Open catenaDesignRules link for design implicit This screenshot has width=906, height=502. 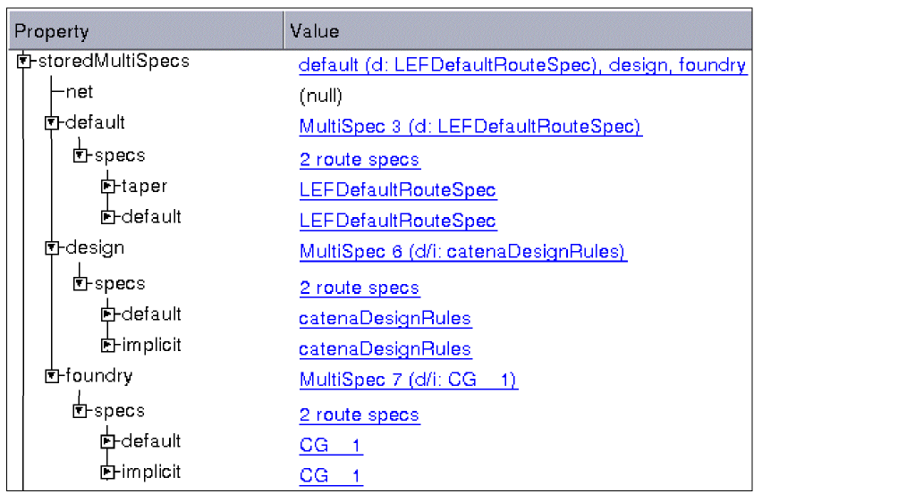[x=385, y=349]
